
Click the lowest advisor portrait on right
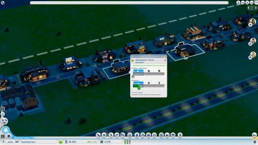tap(253, 55)
